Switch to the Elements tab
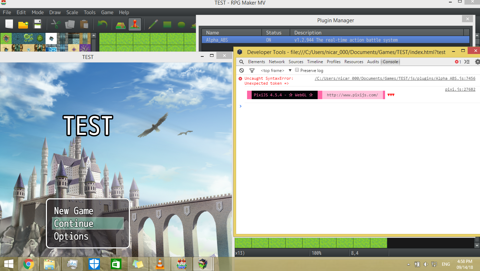 (x=257, y=62)
